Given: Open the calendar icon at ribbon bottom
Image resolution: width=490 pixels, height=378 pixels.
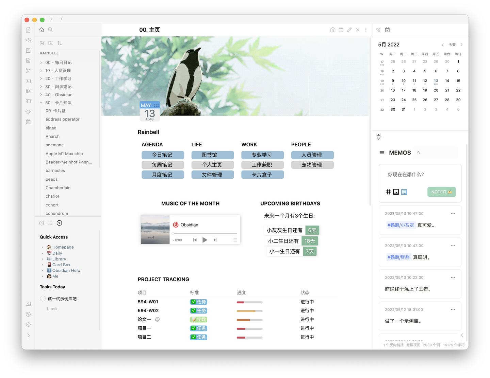Looking at the screenshot, I should coord(28,121).
